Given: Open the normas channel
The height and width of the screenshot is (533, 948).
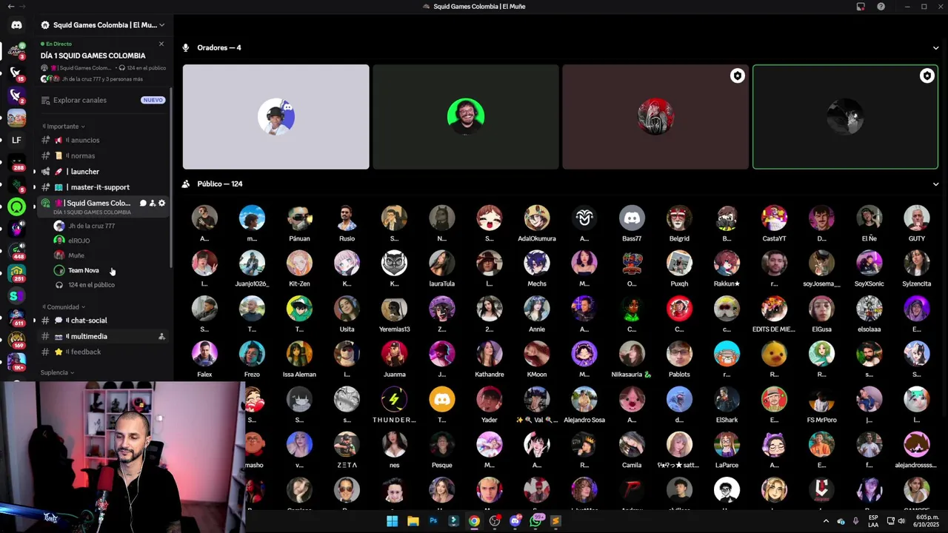Looking at the screenshot, I should [x=102, y=155].
